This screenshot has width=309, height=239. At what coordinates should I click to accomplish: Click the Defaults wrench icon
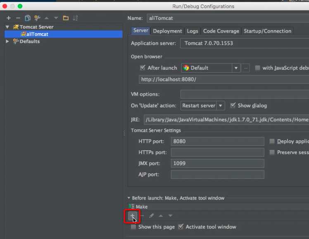16,41
